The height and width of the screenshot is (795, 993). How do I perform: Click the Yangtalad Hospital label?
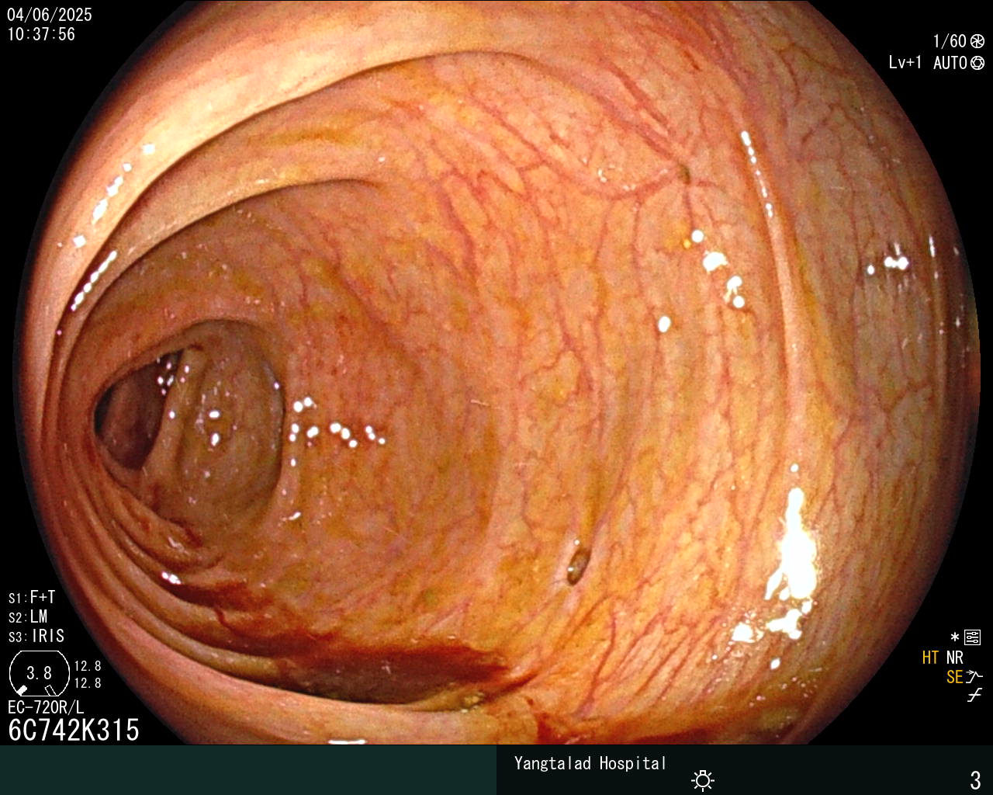[x=590, y=763]
